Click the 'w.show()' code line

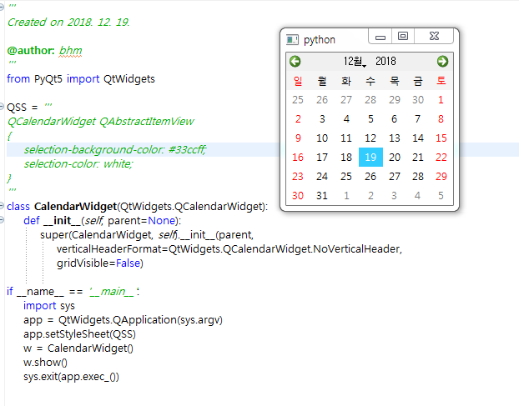45,363
